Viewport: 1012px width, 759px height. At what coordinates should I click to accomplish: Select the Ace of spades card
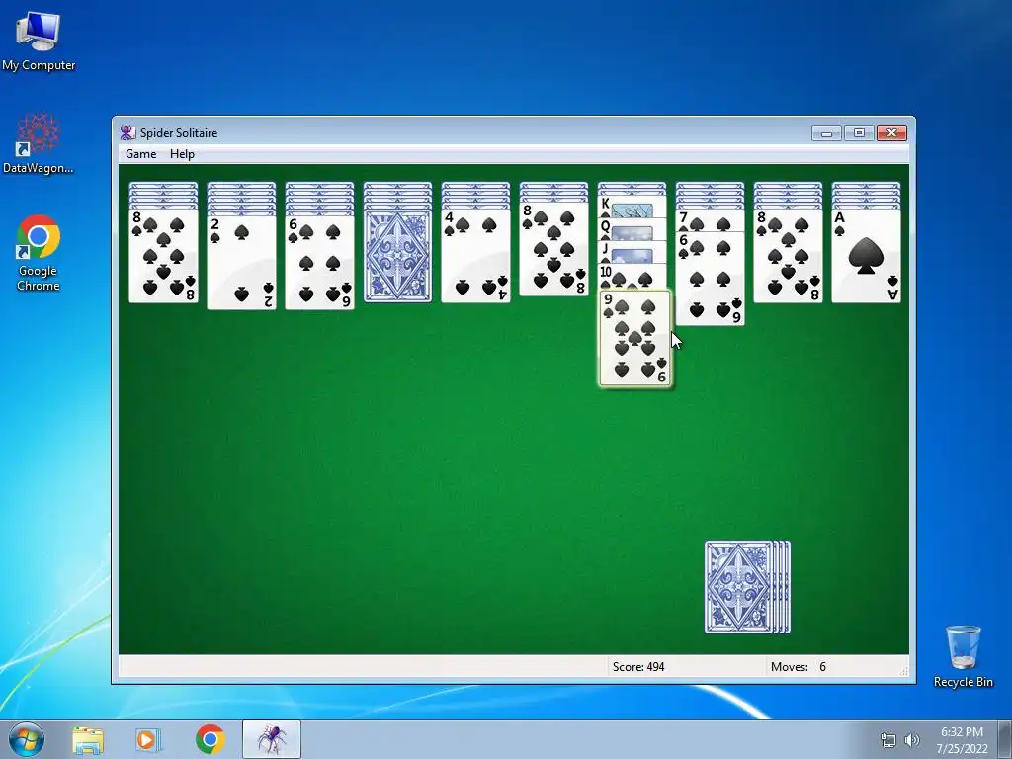(x=866, y=256)
